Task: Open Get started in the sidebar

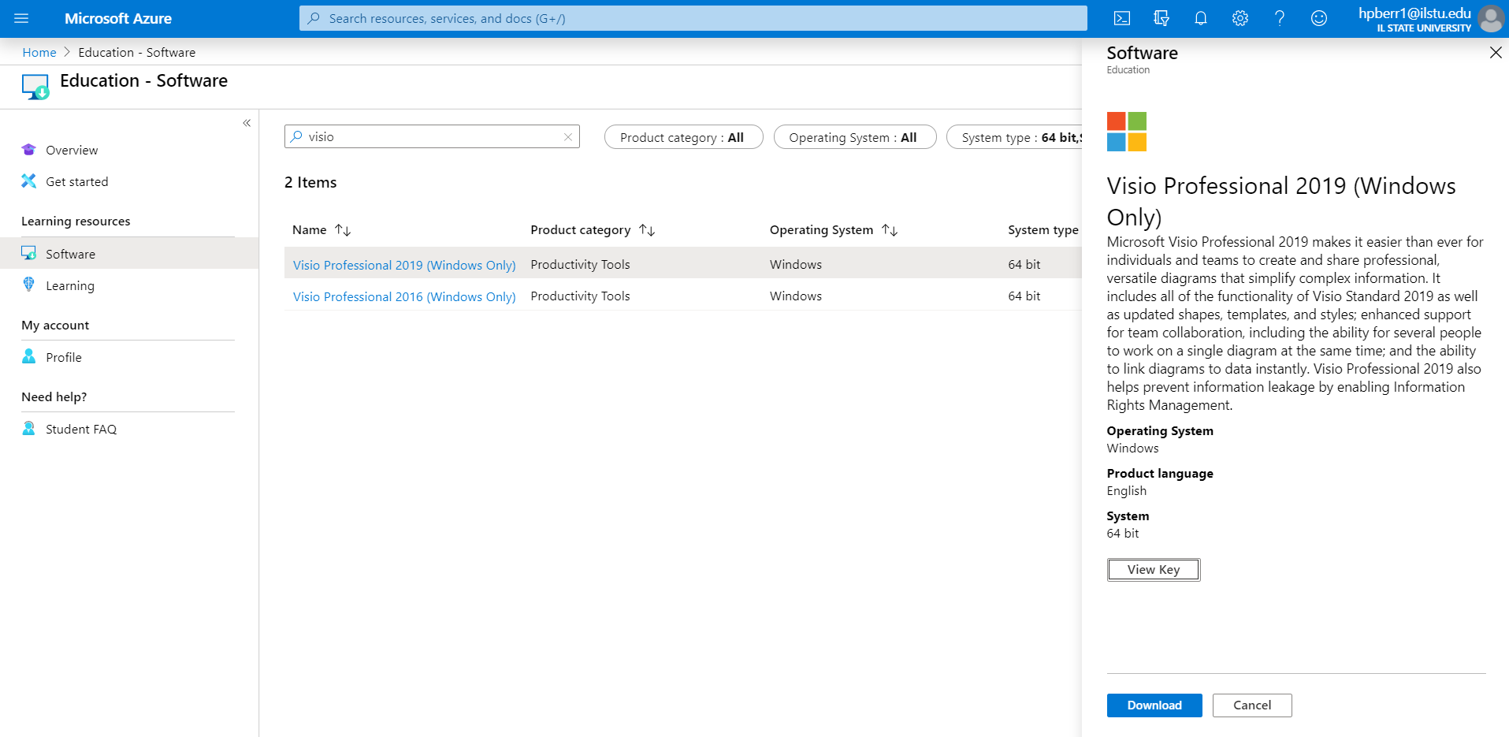Action: coord(77,181)
